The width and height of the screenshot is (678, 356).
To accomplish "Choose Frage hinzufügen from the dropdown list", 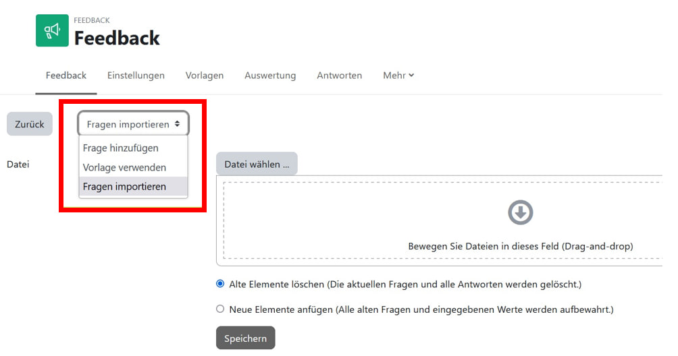I will [x=120, y=148].
